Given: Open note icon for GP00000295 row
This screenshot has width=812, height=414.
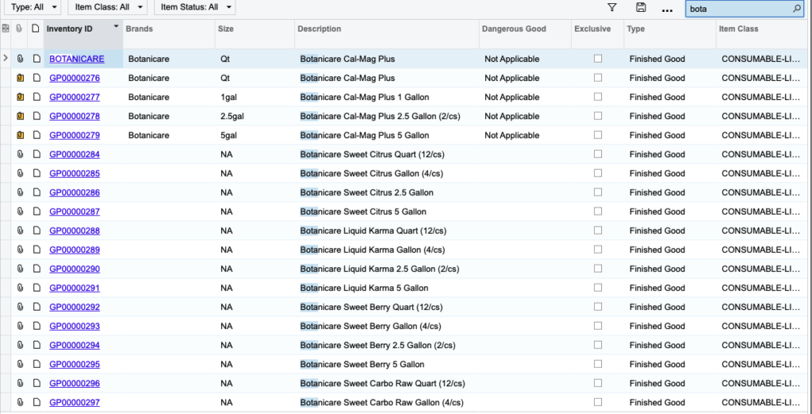Looking at the screenshot, I should tap(36, 364).
